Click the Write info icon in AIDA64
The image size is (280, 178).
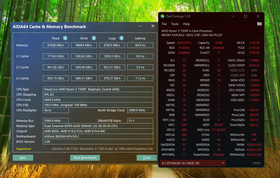point(94,38)
